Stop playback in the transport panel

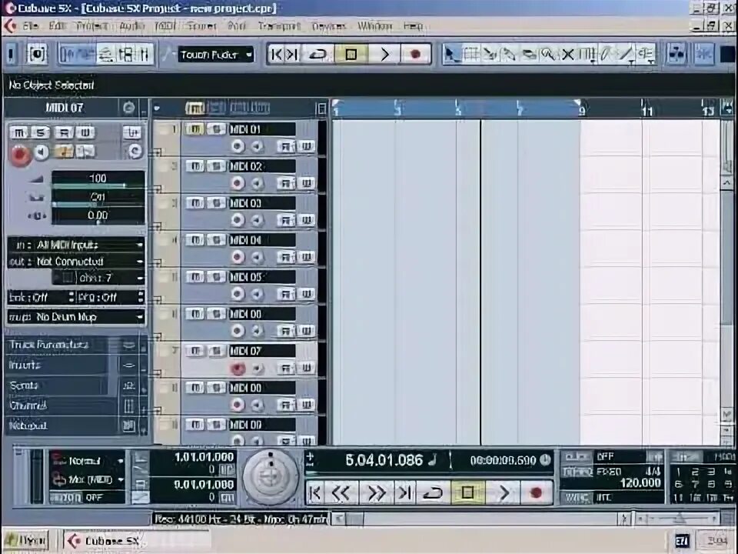467,492
